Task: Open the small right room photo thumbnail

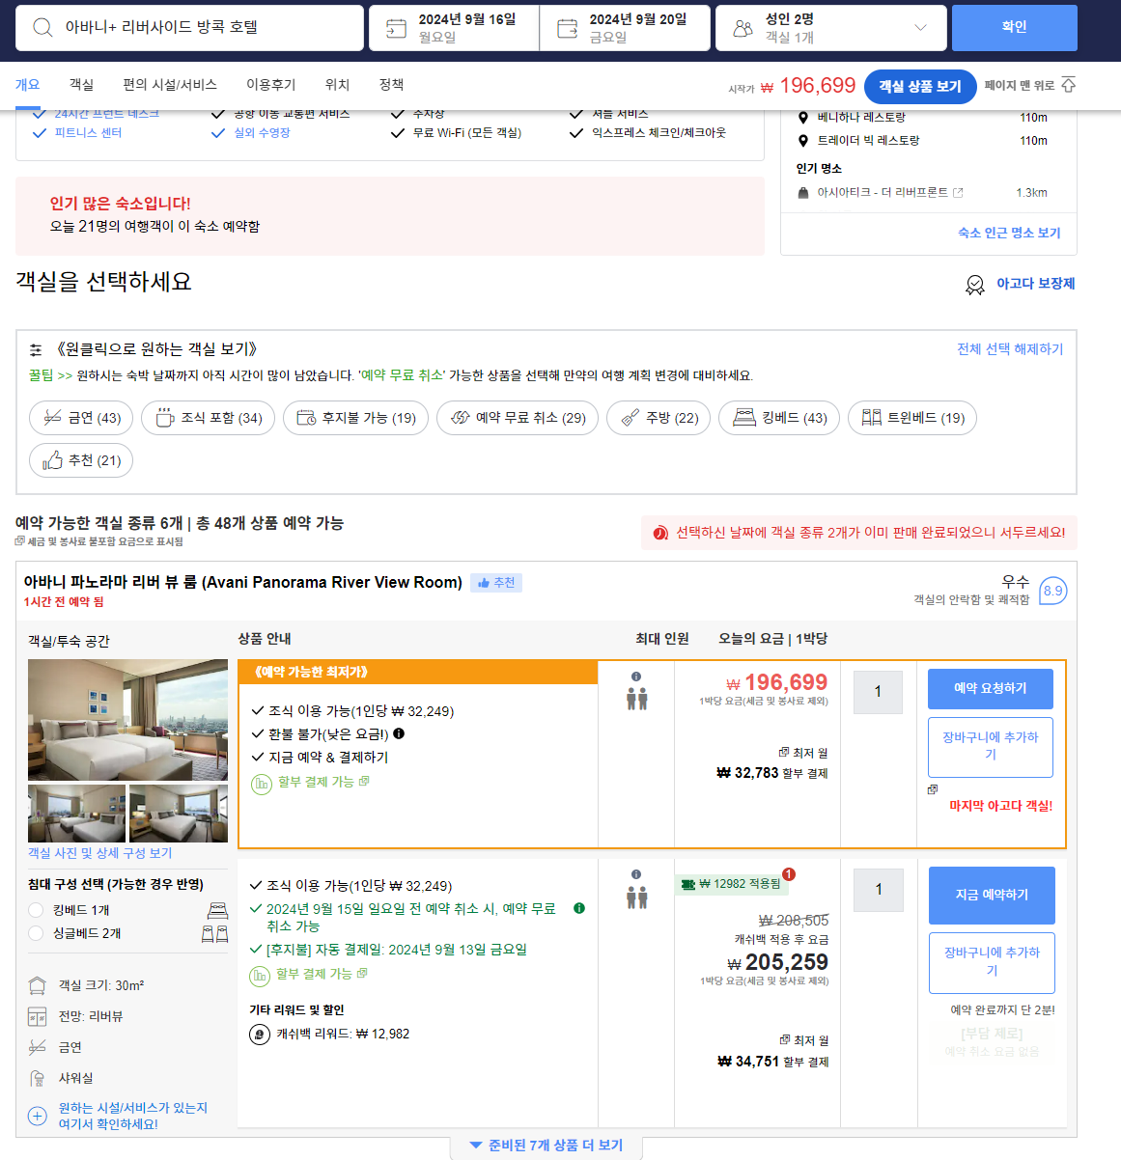Action: point(179,814)
